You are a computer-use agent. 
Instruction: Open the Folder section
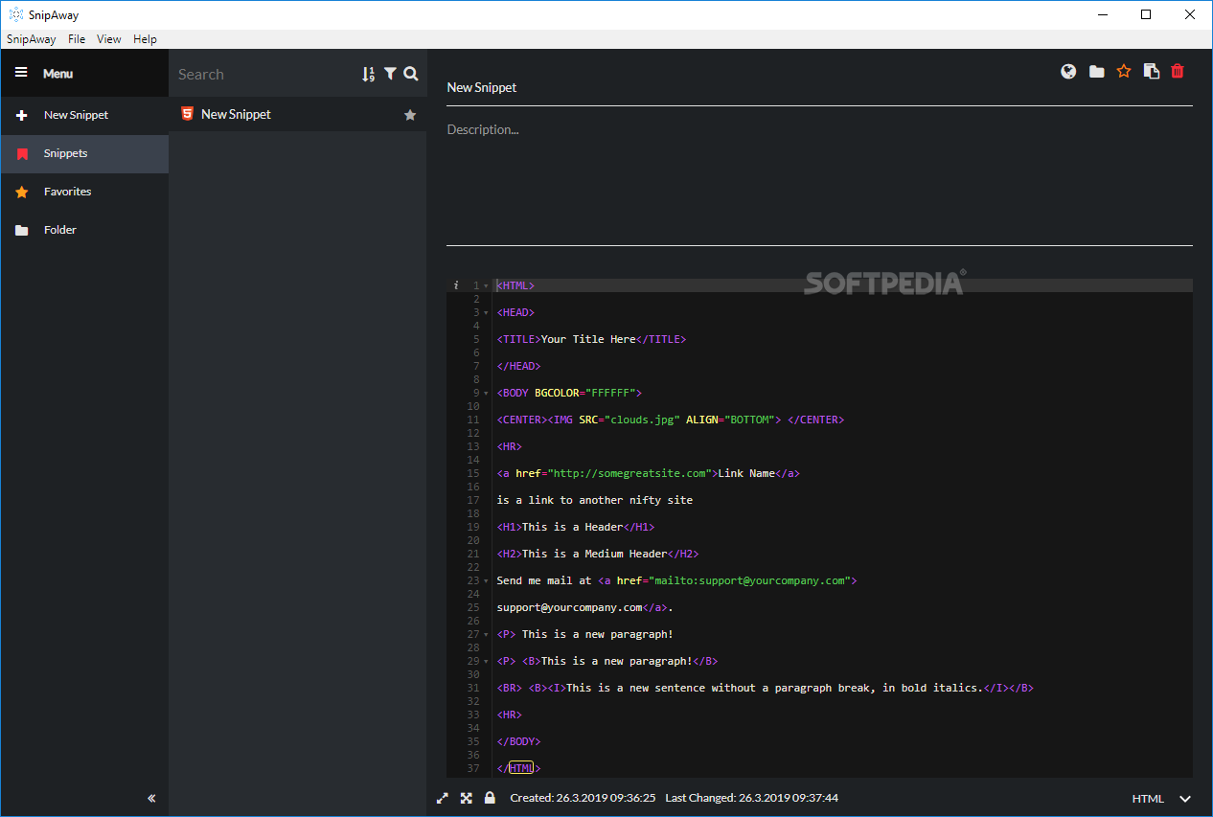[x=84, y=230]
